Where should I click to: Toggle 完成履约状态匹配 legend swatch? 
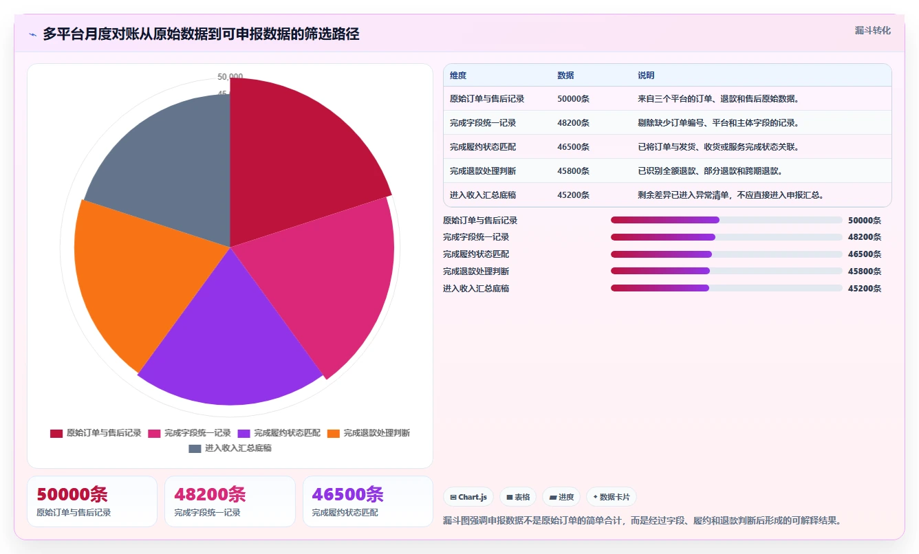(244, 433)
